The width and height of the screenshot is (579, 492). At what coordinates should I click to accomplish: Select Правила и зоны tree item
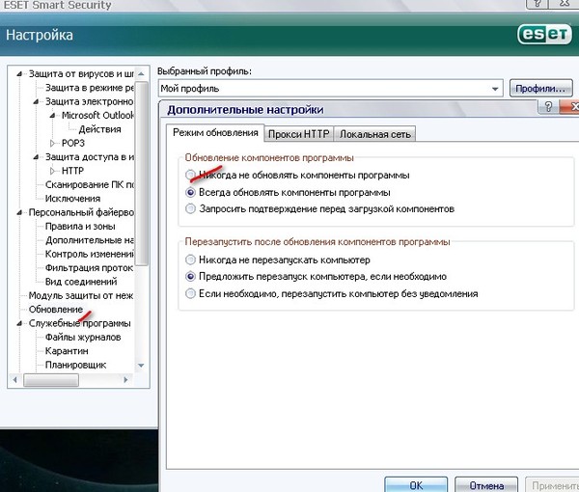80,227
